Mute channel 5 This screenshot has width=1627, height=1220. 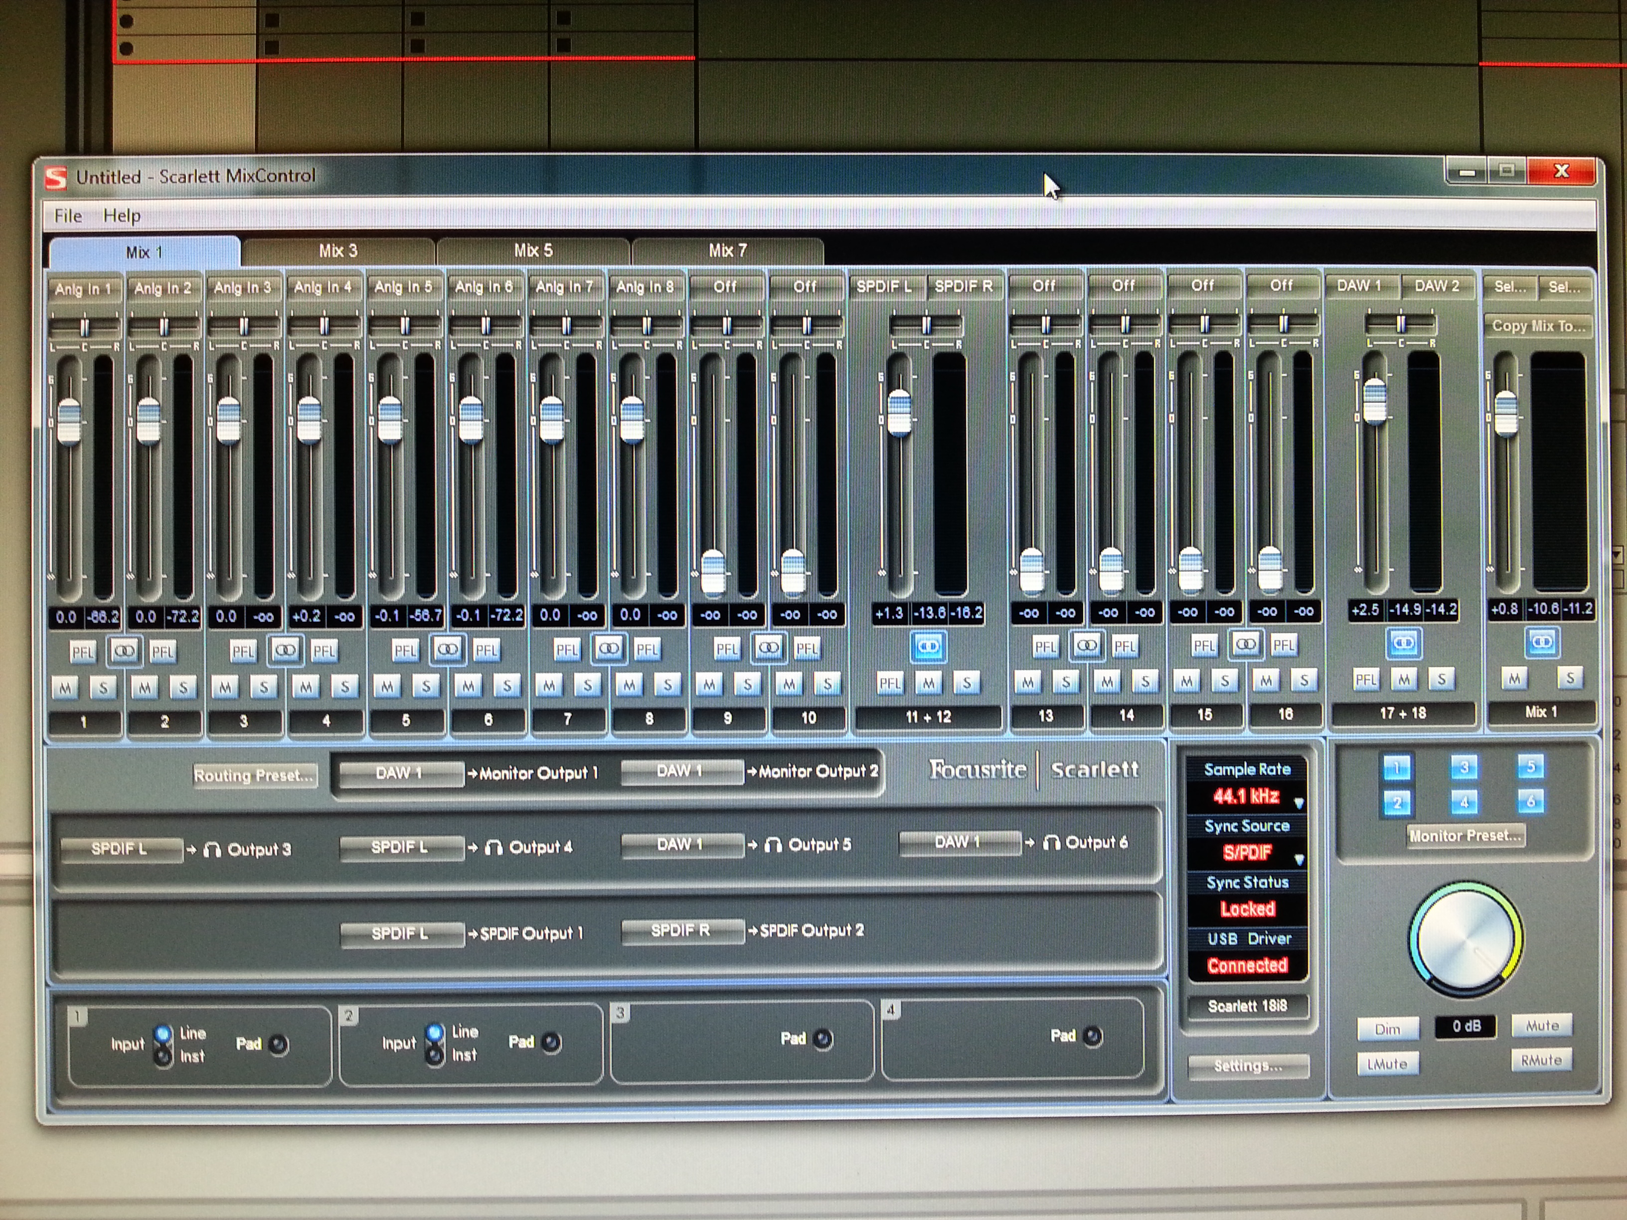(x=388, y=687)
